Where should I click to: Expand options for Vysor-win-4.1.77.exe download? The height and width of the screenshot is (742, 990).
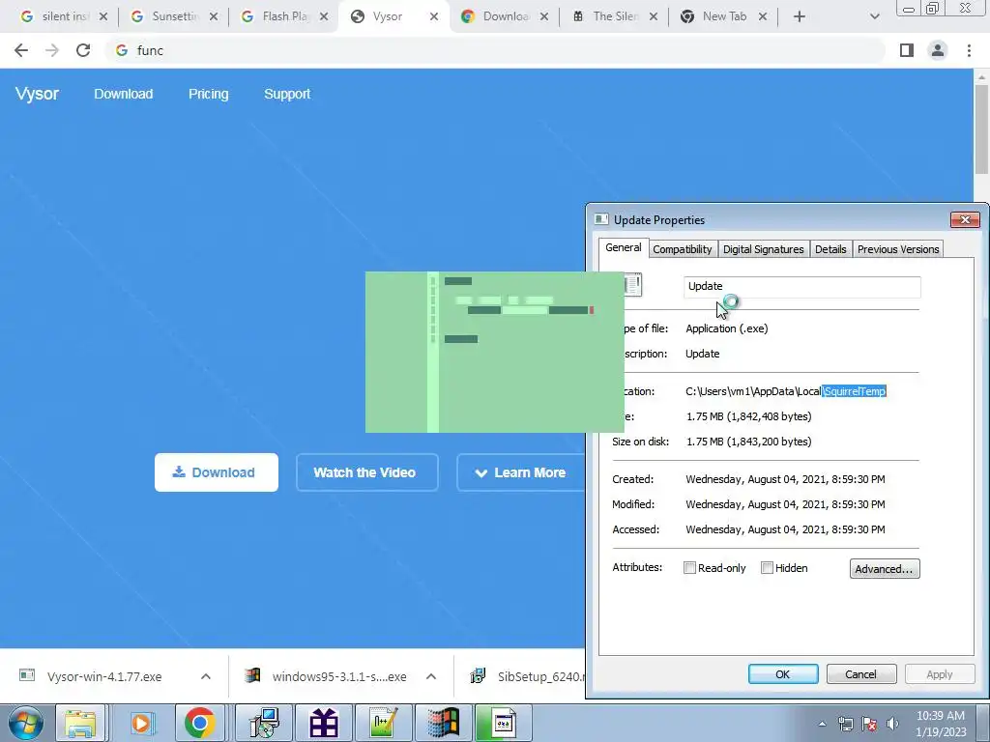coord(206,676)
